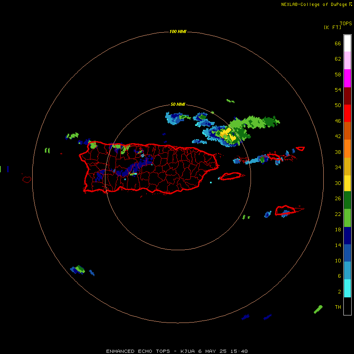Click the 'TH' legend label
This screenshot has width=354, height=354.
coord(338,307)
